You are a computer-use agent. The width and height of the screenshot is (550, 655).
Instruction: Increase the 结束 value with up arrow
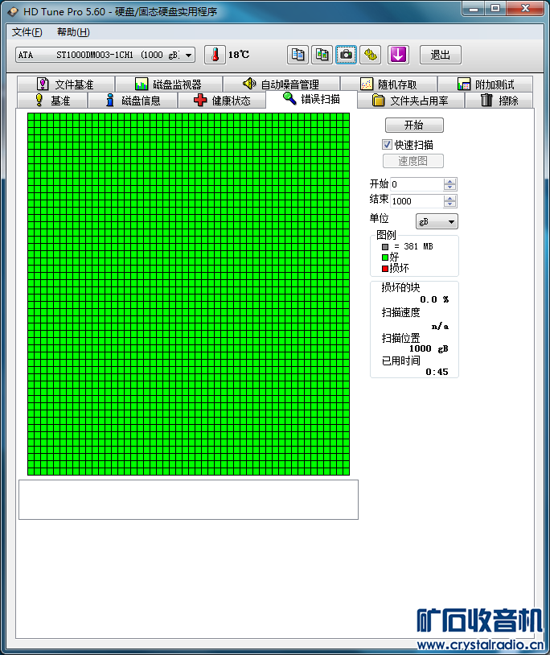[x=449, y=198]
